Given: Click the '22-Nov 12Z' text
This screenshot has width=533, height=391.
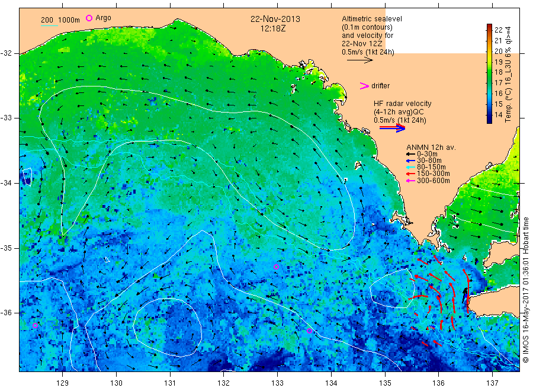Looking at the screenshot, I should [362, 44].
